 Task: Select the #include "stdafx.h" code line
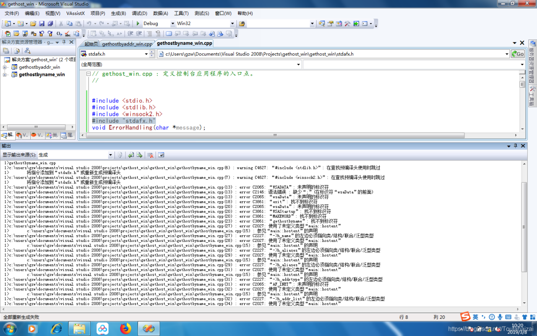click(x=124, y=121)
